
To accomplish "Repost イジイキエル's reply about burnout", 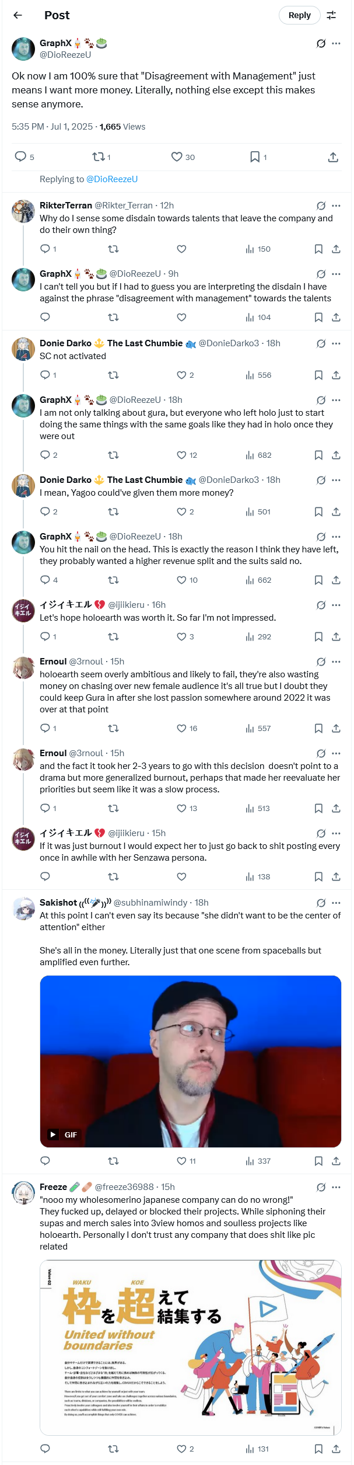I will pos(113,876).
